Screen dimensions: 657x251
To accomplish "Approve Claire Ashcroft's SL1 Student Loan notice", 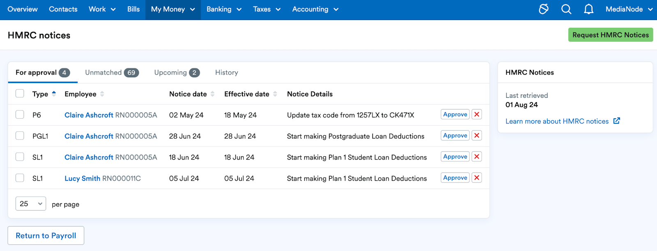I will click(455, 157).
